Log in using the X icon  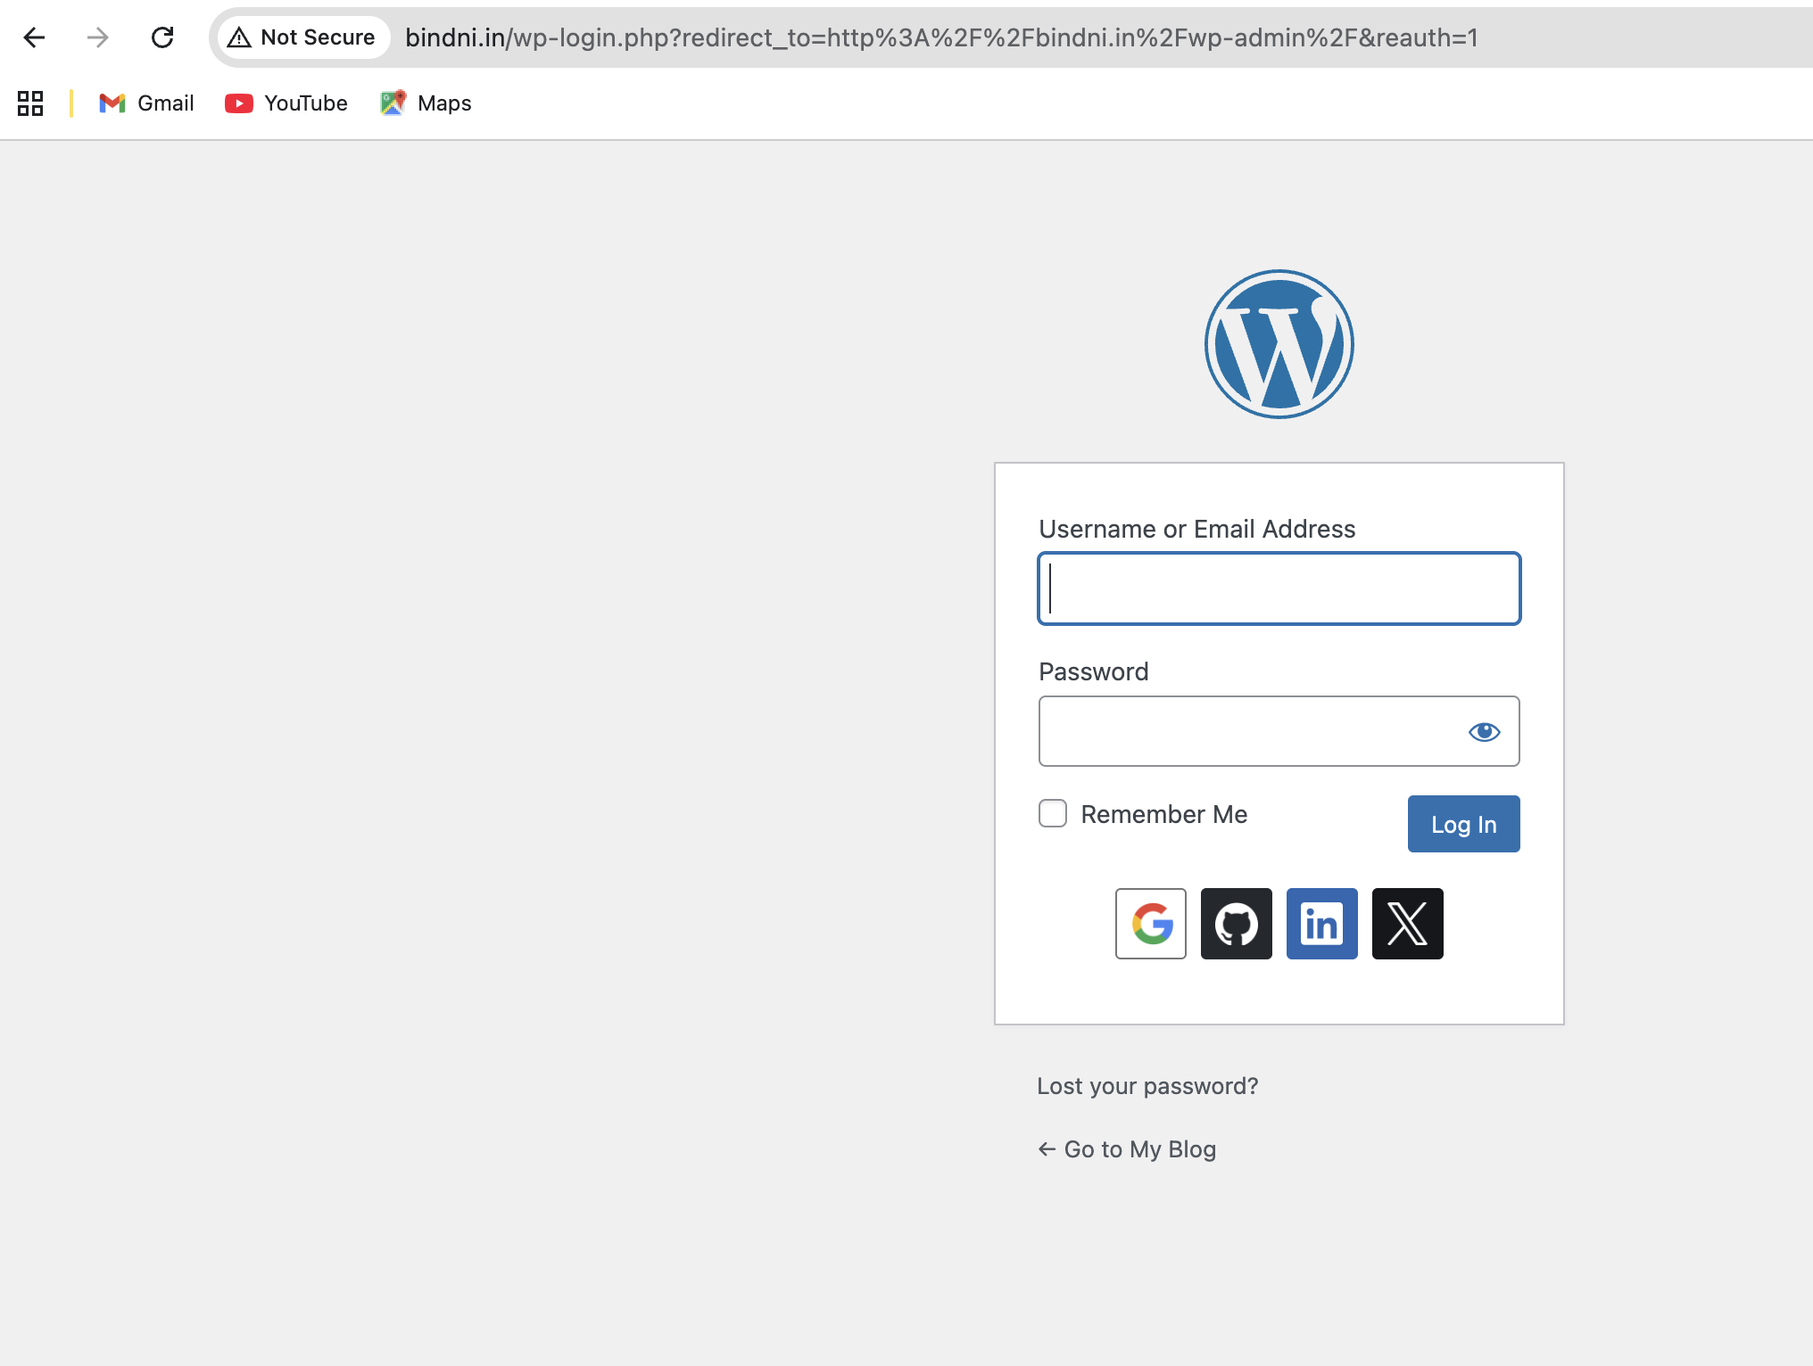[1407, 923]
